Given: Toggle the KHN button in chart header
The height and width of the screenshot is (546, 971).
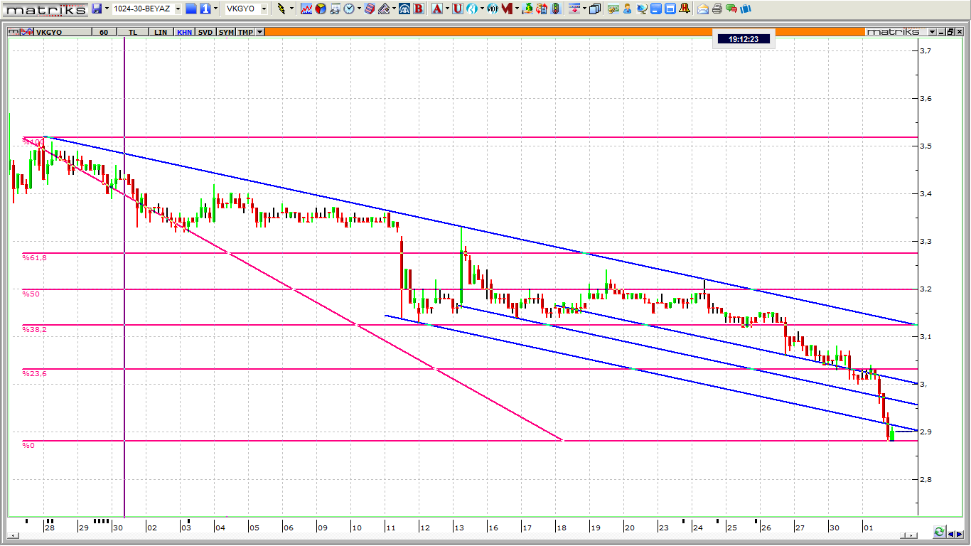Looking at the screenshot, I should tap(184, 32).
